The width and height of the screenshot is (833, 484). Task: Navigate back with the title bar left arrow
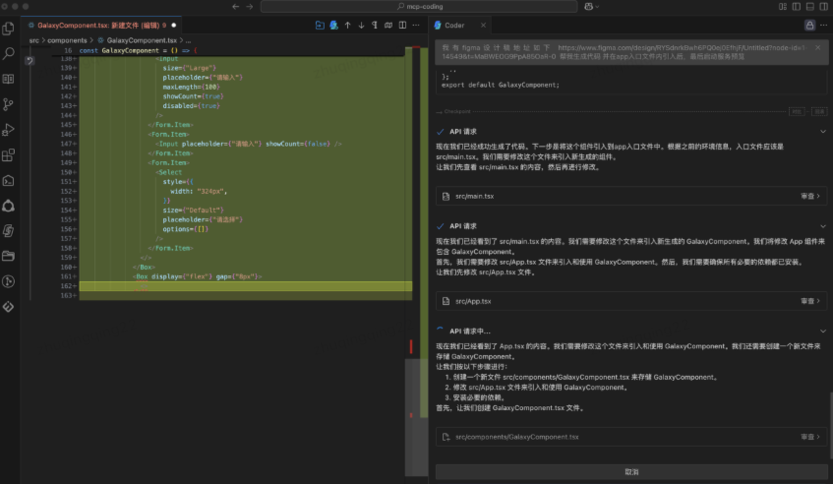(x=236, y=6)
